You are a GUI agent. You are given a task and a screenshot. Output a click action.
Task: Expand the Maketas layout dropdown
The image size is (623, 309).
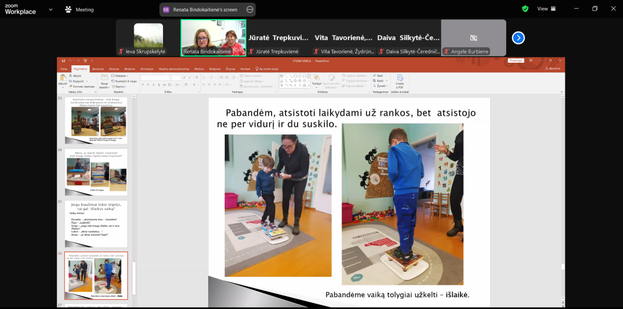121,76
